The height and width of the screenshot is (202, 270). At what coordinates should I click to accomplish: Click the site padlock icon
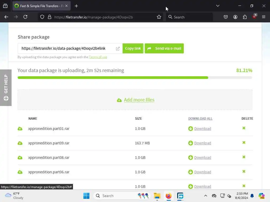point(50,17)
